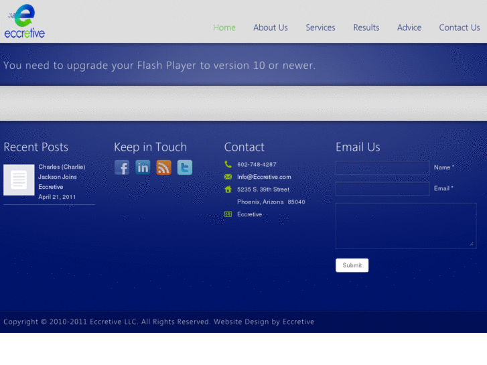This screenshot has height=365, width=487.
Task: Open the Charles (Charlie) Jackson Joins Eccretive post
Action: 62,177
